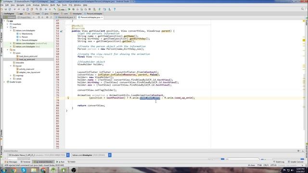The width and height of the screenshot is (308, 173).
Task: Click the Find magnifier toolbar icon
Action: [37, 9]
